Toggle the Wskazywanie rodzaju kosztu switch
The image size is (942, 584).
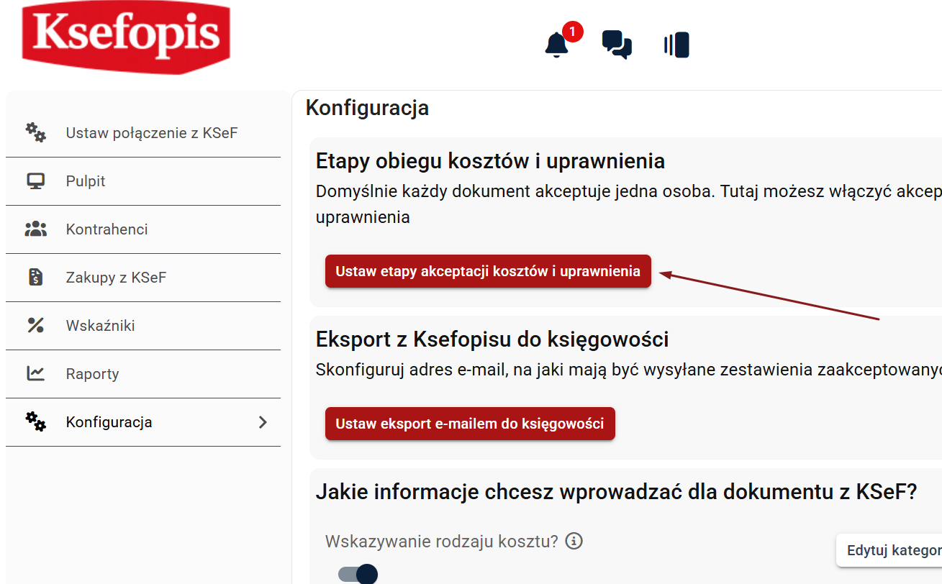pos(358,574)
